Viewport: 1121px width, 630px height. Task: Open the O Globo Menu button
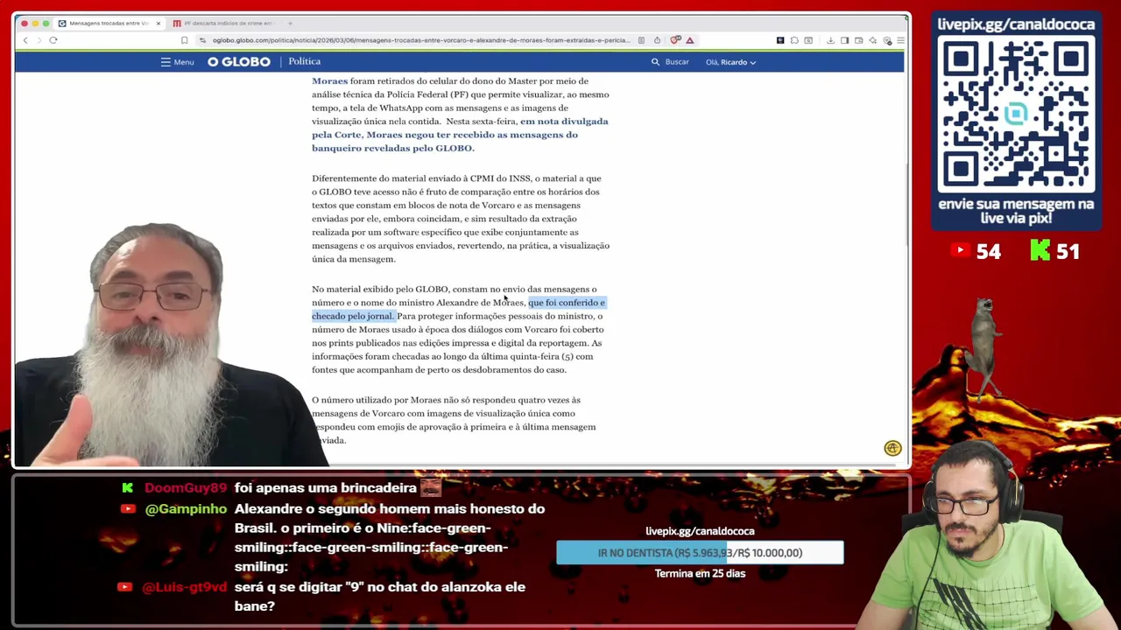(x=177, y=62)
